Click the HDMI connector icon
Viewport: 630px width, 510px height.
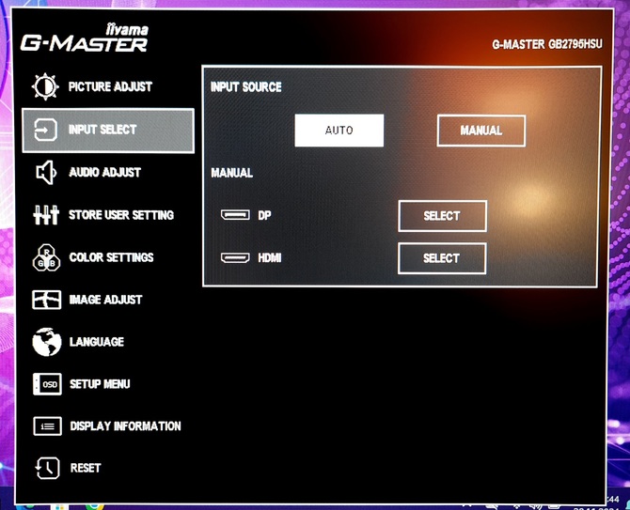coord(235,257)
